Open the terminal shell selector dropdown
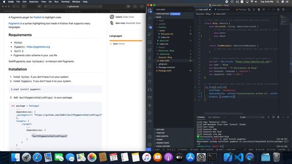 click(x=252, y=118)
